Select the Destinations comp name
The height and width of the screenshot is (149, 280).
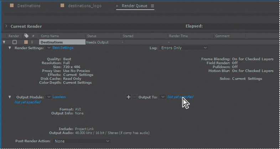pos(62,42)
